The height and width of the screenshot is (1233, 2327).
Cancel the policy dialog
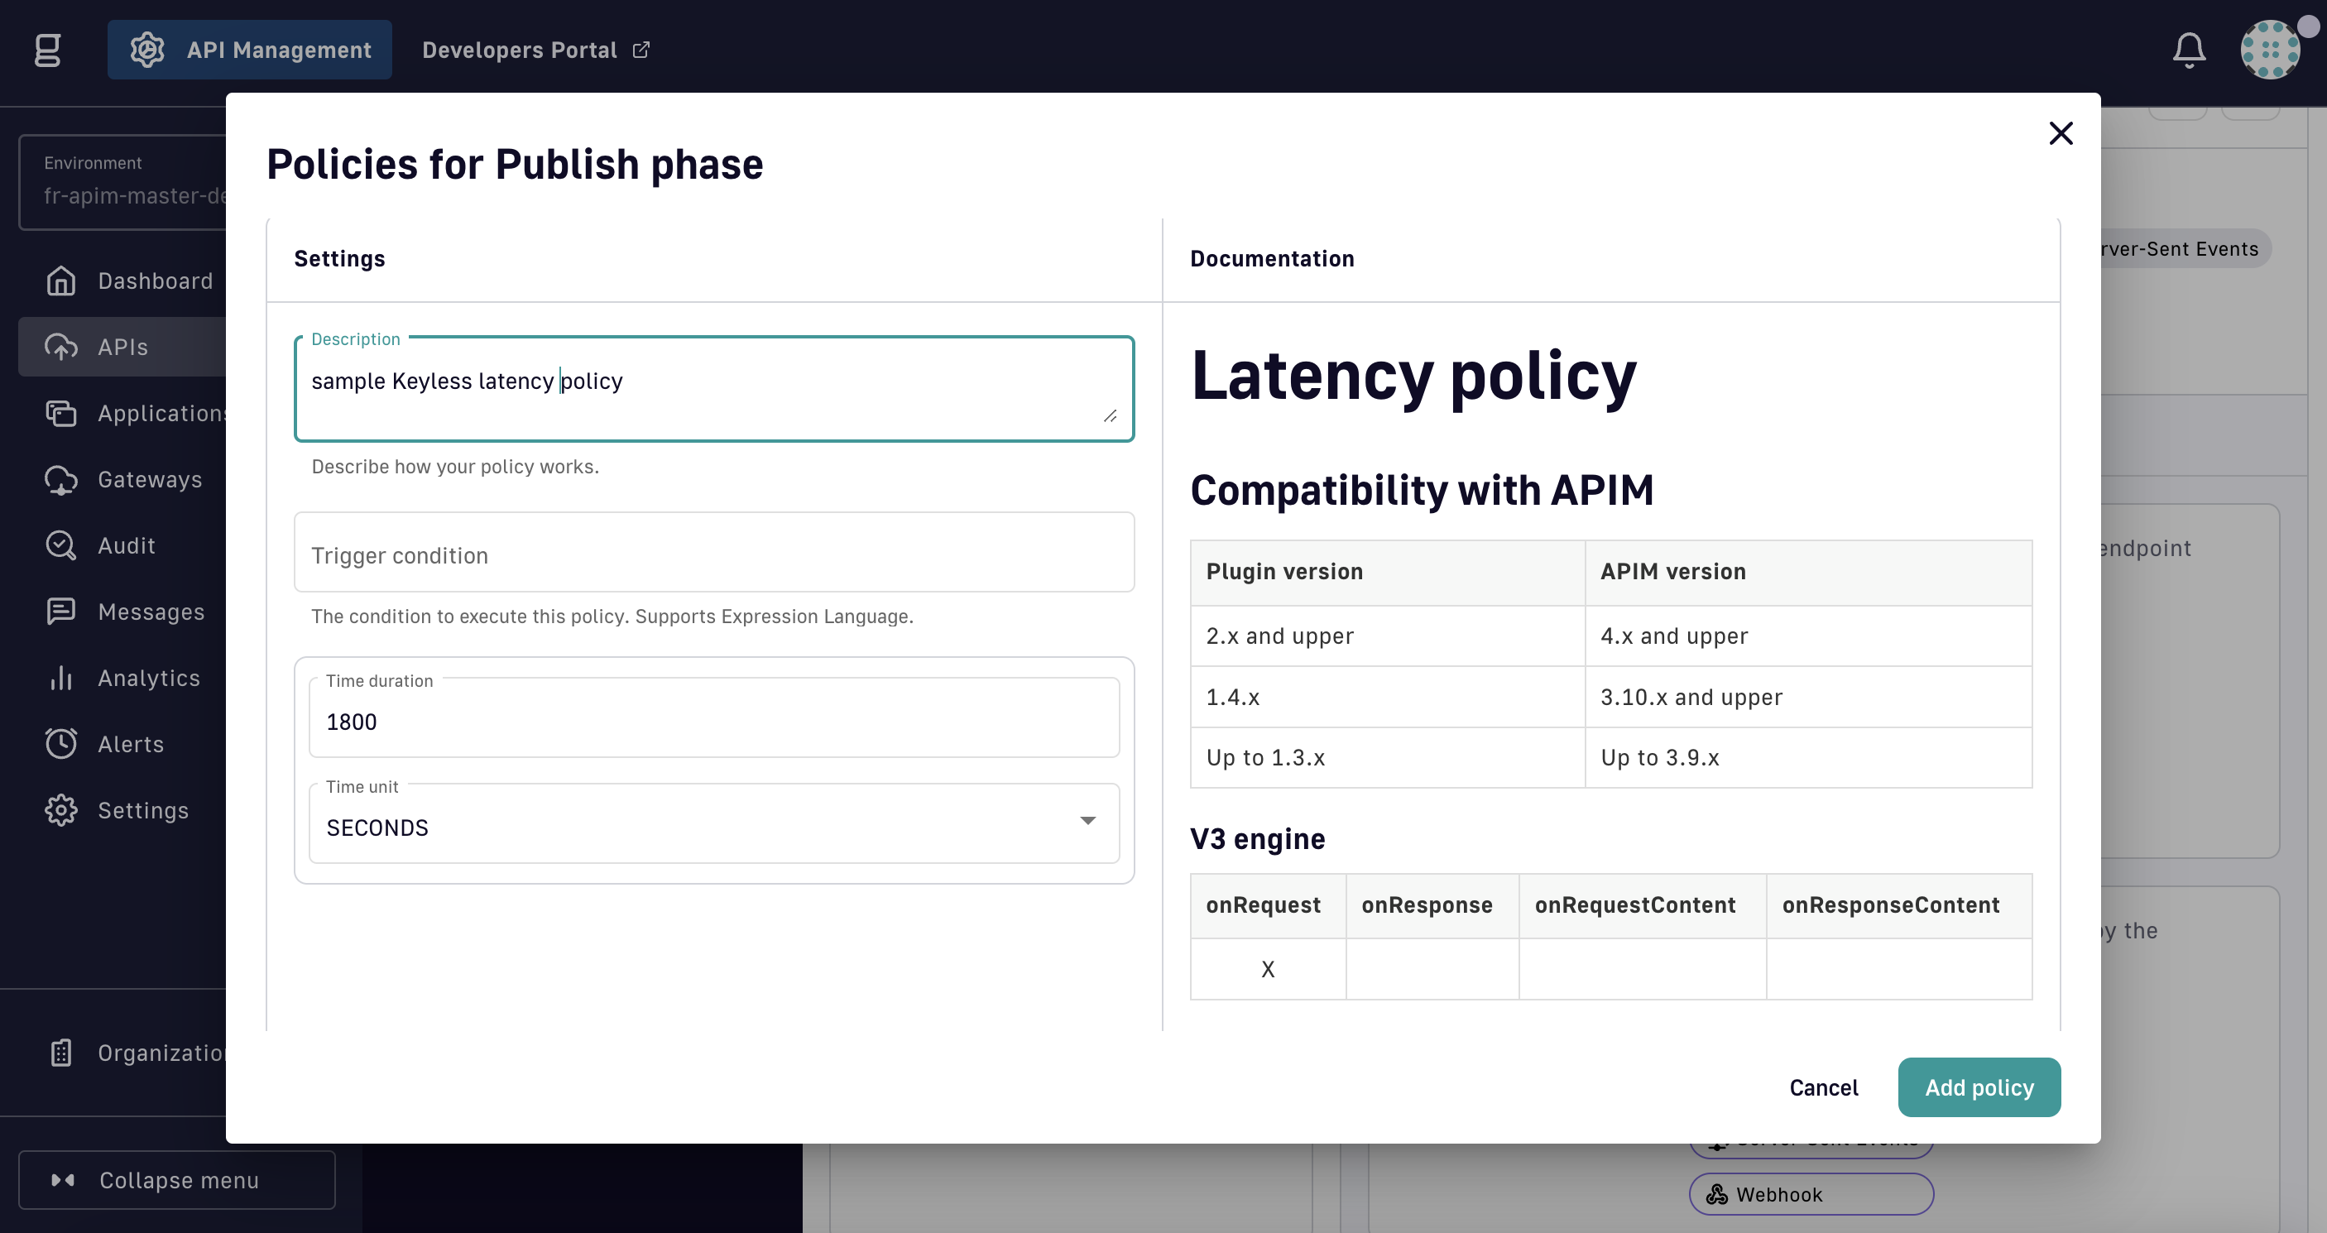1823,1087
